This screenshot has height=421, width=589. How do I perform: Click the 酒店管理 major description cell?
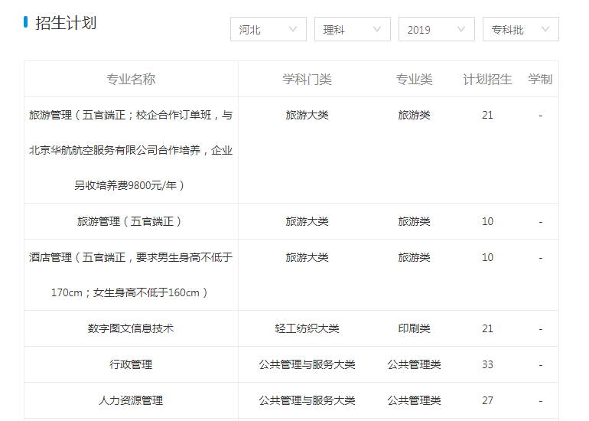pos(131,275)
